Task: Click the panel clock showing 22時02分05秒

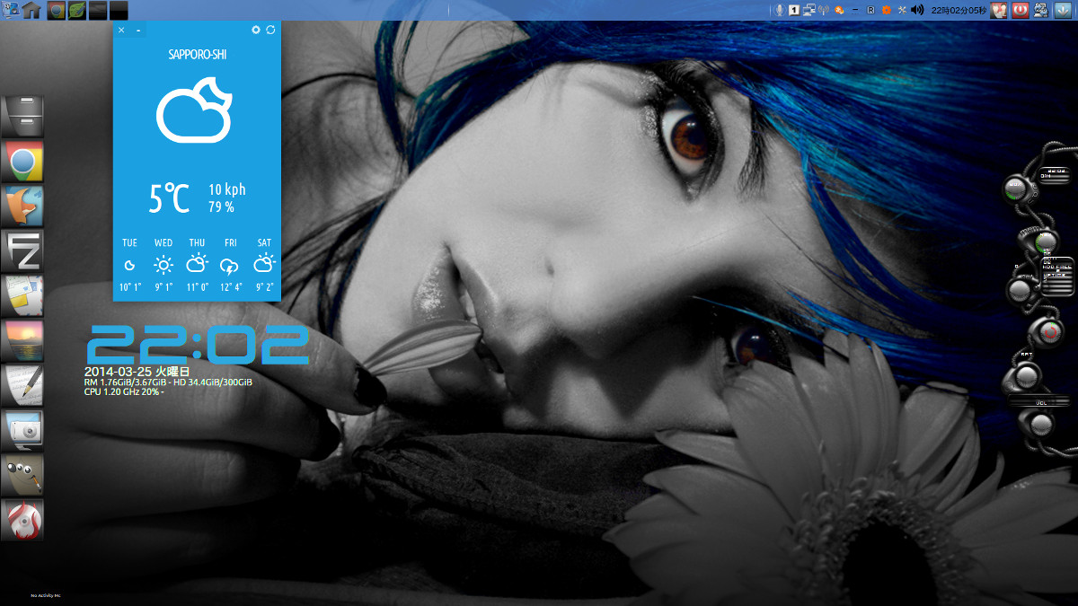Action: (x=959, y=10)
